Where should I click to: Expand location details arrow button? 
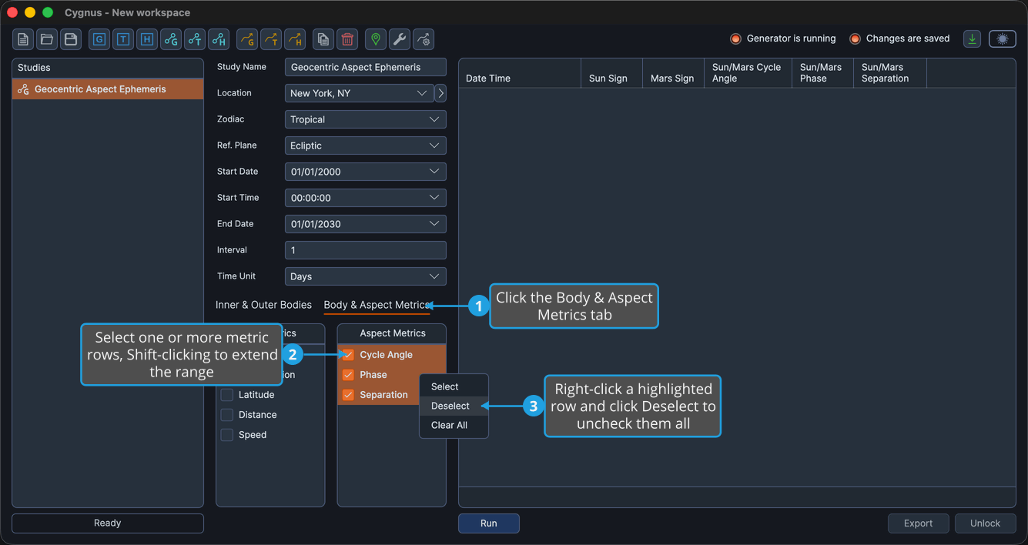(440, 93)
